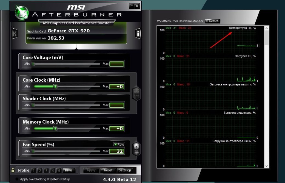Image resolution: width=285 pixels, height=183 pixels.
Task: Click the Shader Clock value field
Action: pyautogui.click(x=117, y=105)
